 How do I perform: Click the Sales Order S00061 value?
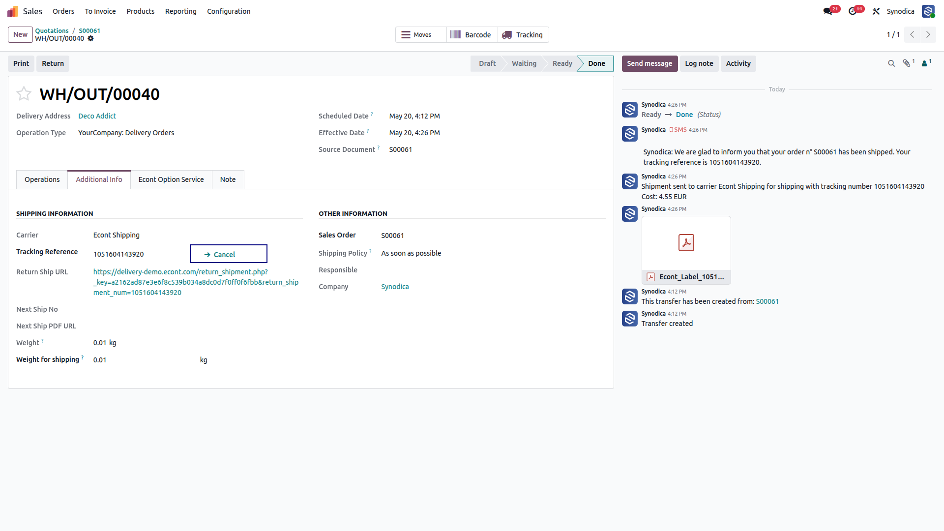(392, 236)
